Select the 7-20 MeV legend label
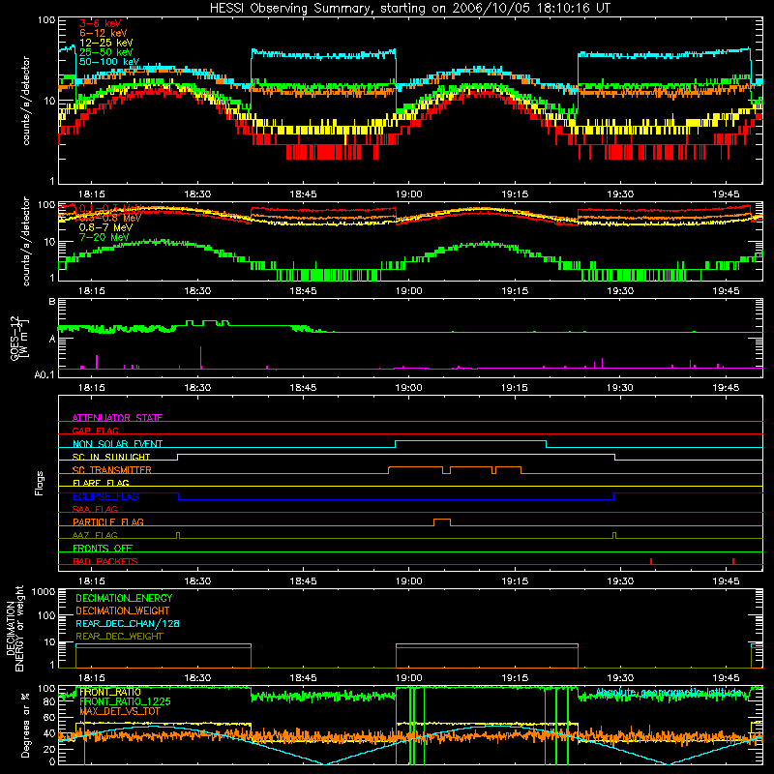 (x=104, y=237)
